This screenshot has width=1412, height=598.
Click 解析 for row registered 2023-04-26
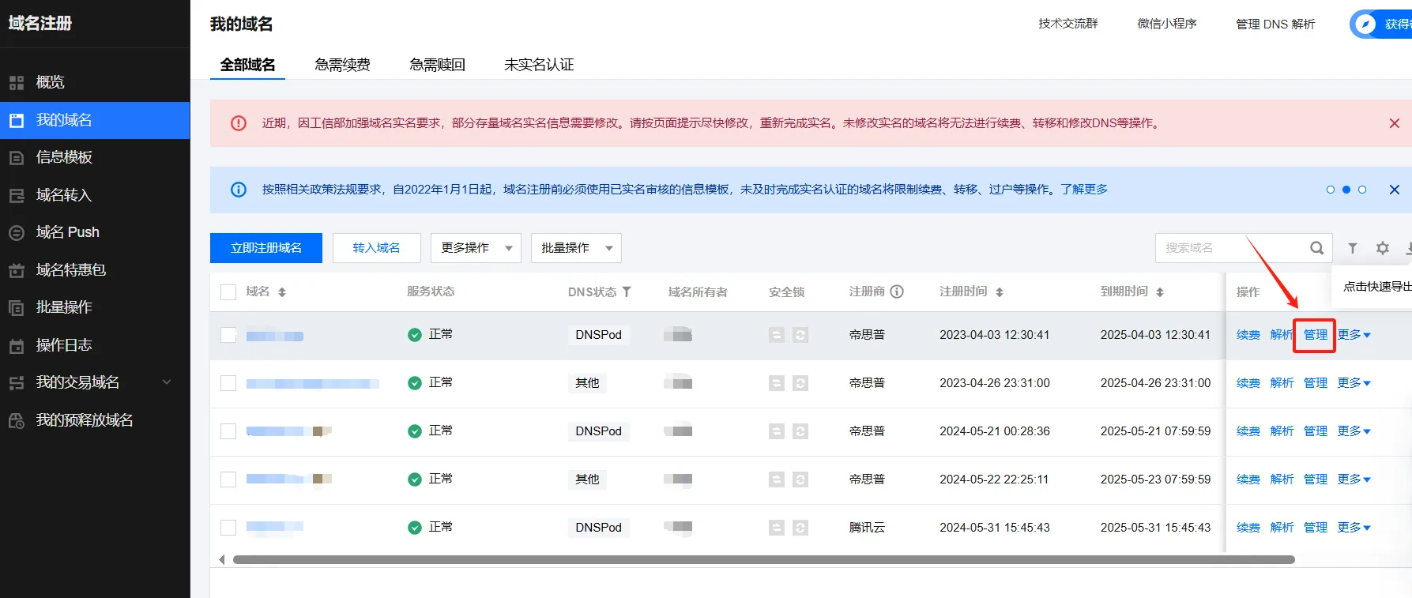click(1282, 383)
